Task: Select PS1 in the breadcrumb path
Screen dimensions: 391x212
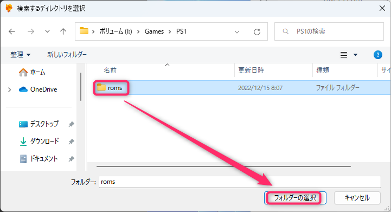Action: (181, 31)
